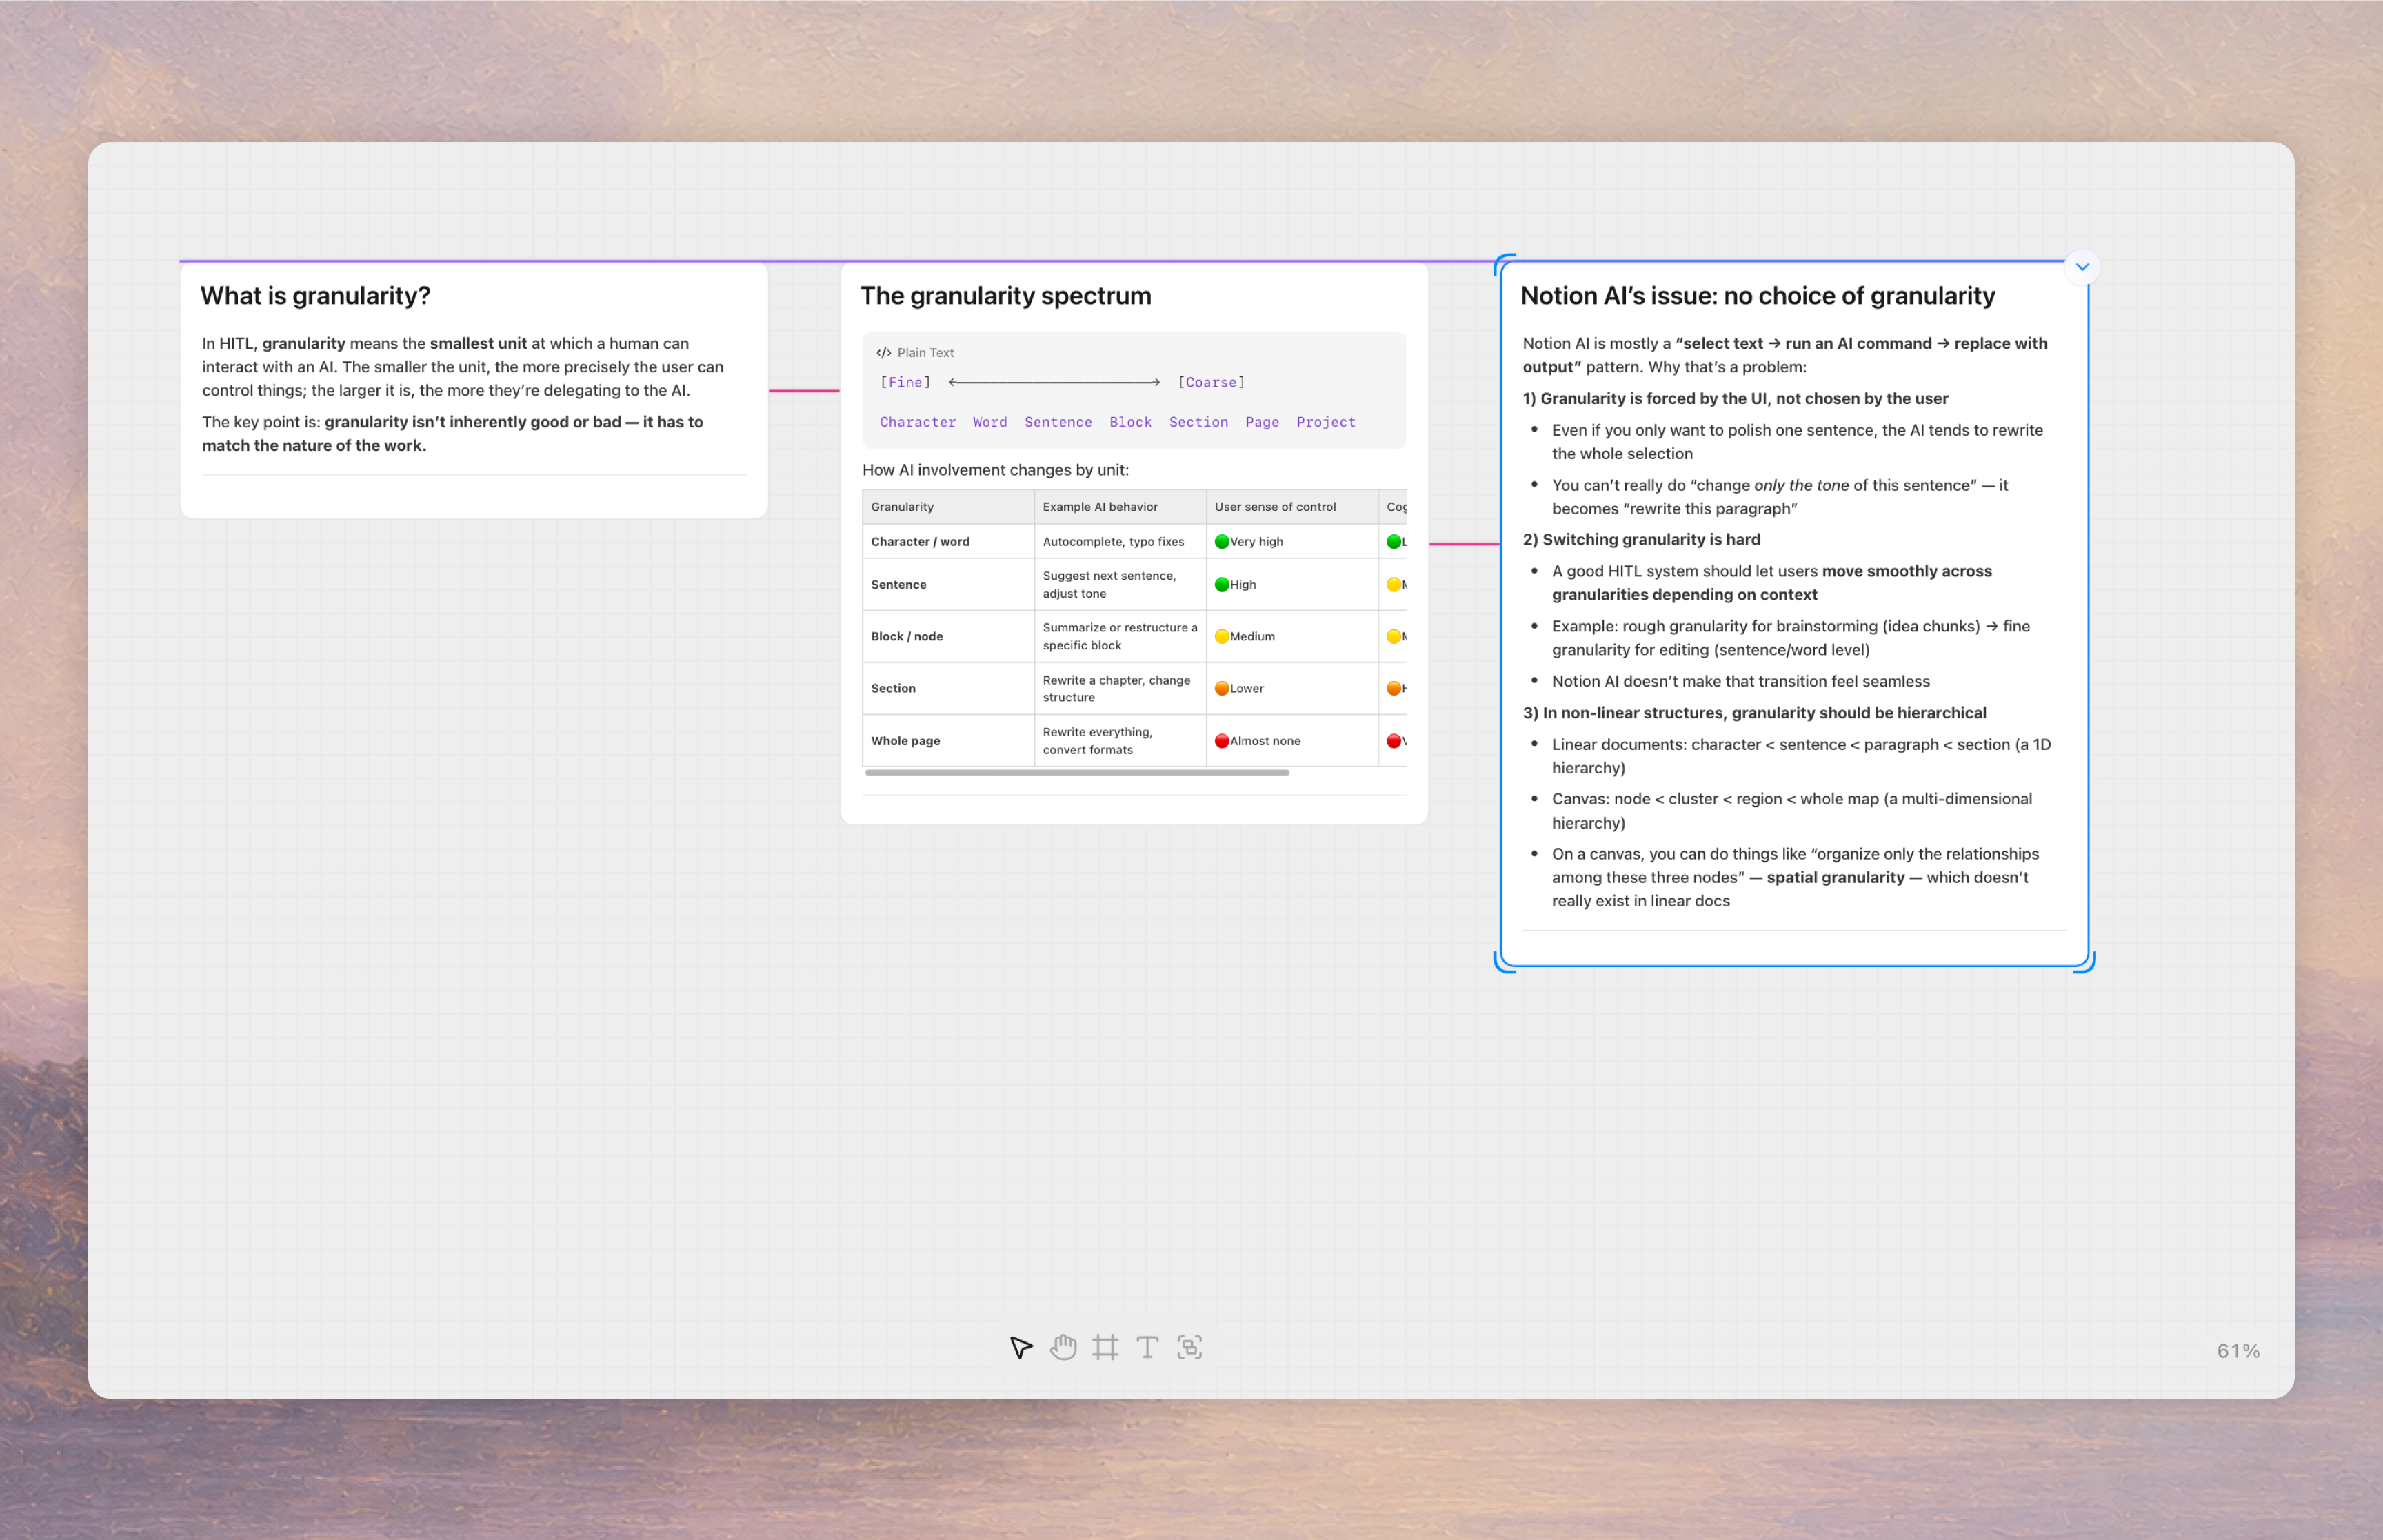Pick the text tool (T icon)
Screen dimensions: 2383x1540
tap(1147, 1348)
